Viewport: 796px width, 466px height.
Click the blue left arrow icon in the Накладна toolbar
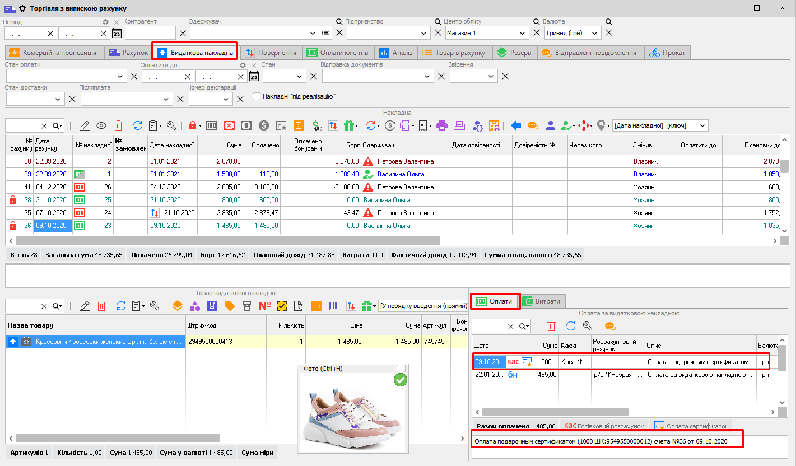tap(516, 125)
